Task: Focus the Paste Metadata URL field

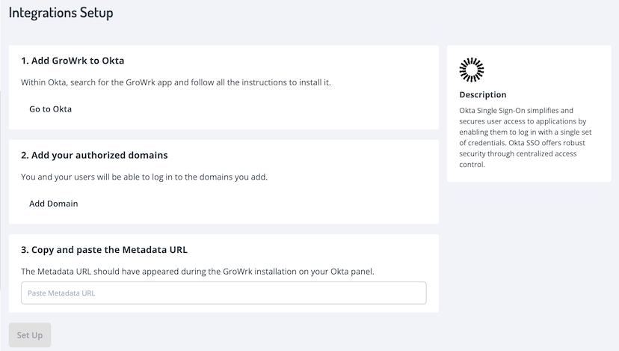Action: (x=224, y=293)
